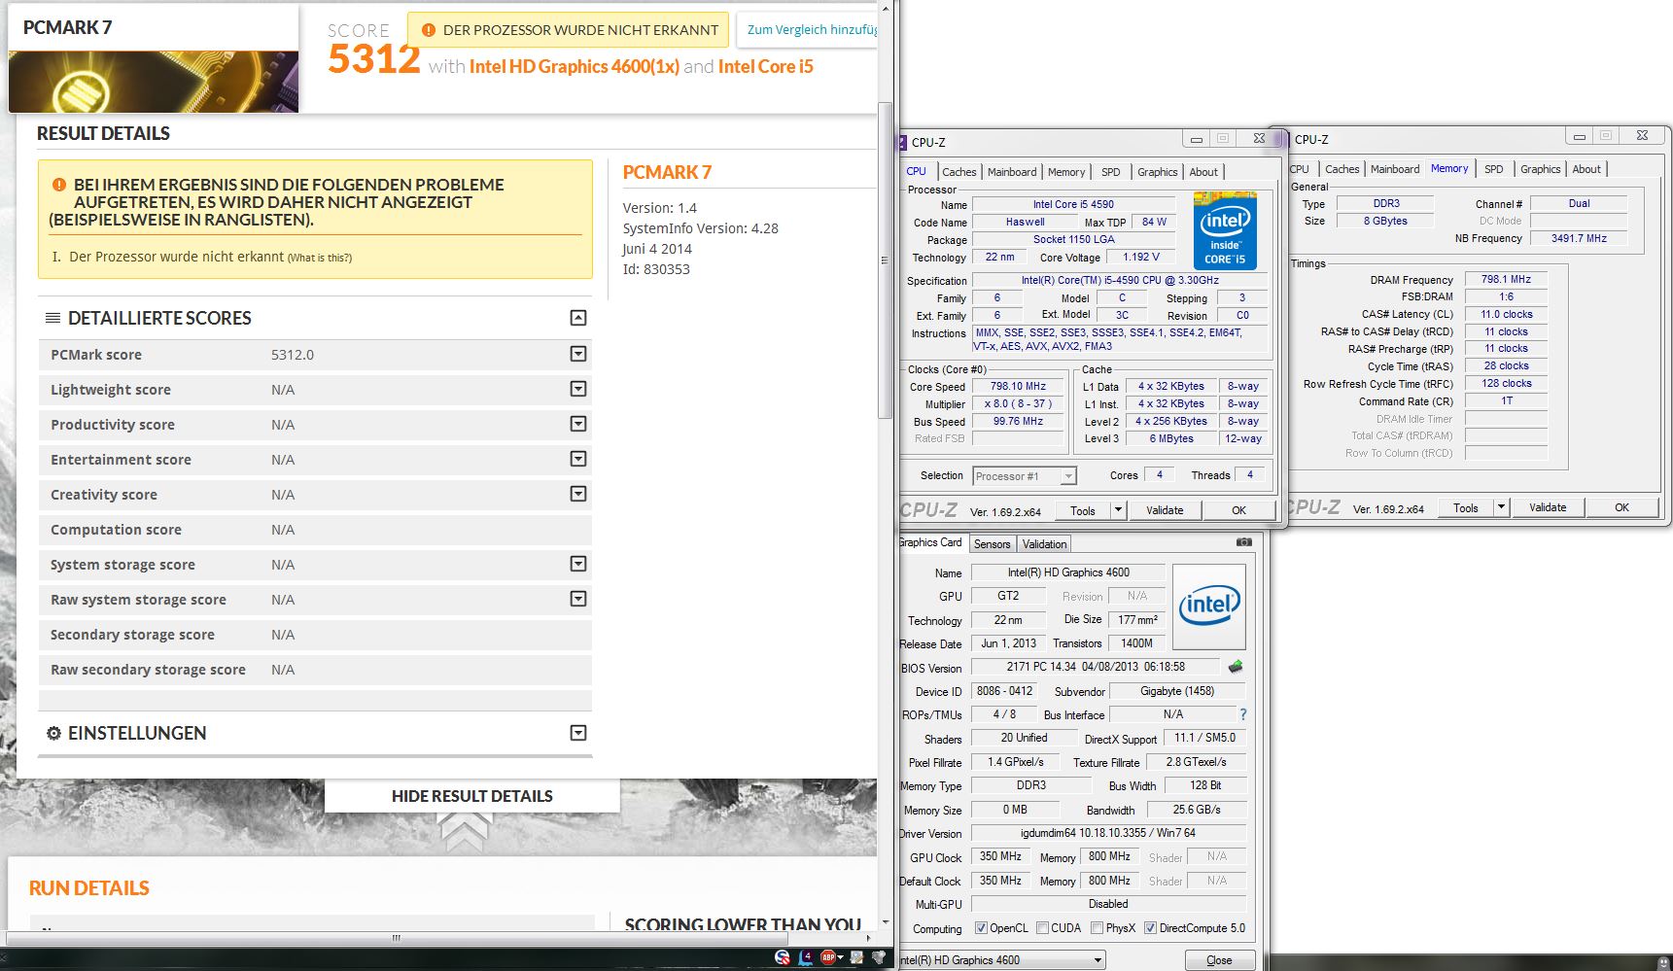Toggle the CUDA checkbox

[1043, 928]
